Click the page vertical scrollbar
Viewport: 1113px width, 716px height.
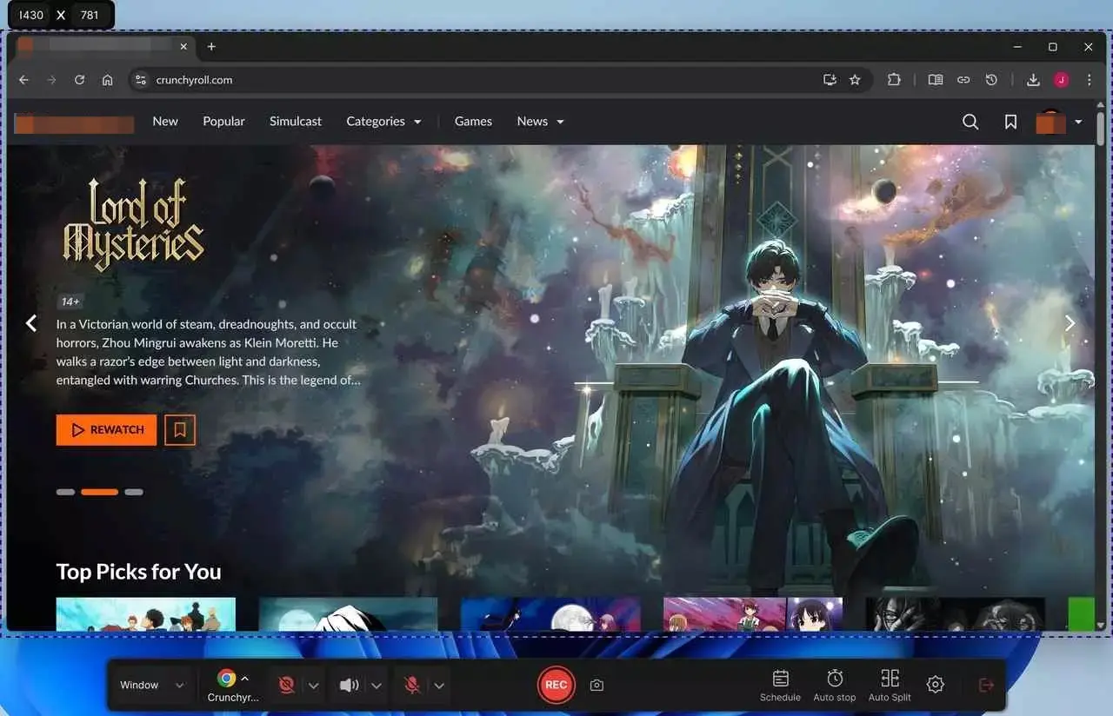pos(1101,128)
